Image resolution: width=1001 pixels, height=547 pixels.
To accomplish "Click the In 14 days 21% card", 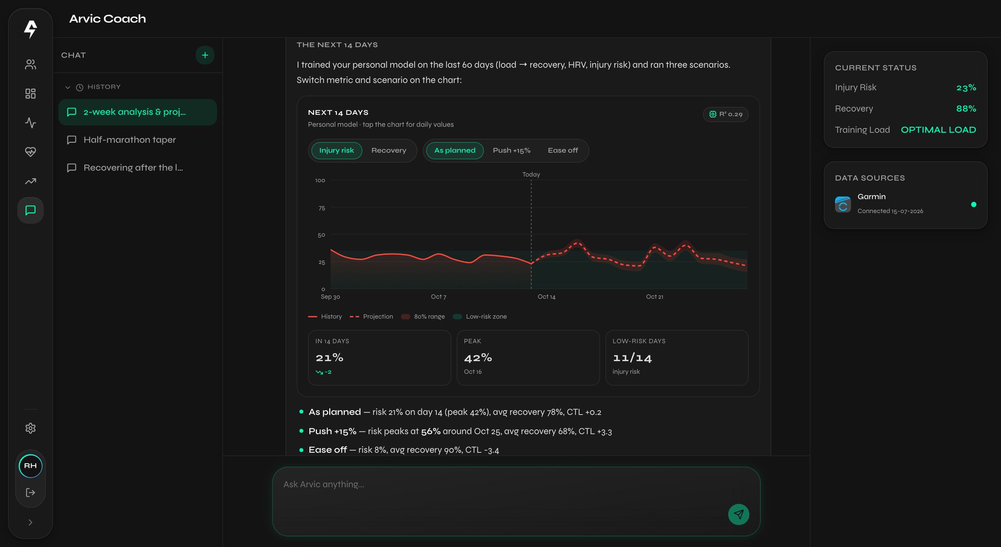I will [379, 358].
